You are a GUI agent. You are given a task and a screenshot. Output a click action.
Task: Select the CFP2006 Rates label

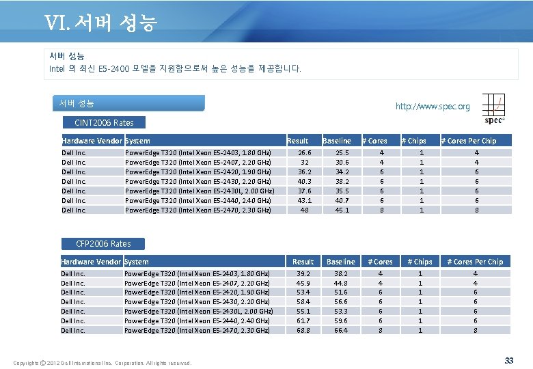(x=103, y=244)
